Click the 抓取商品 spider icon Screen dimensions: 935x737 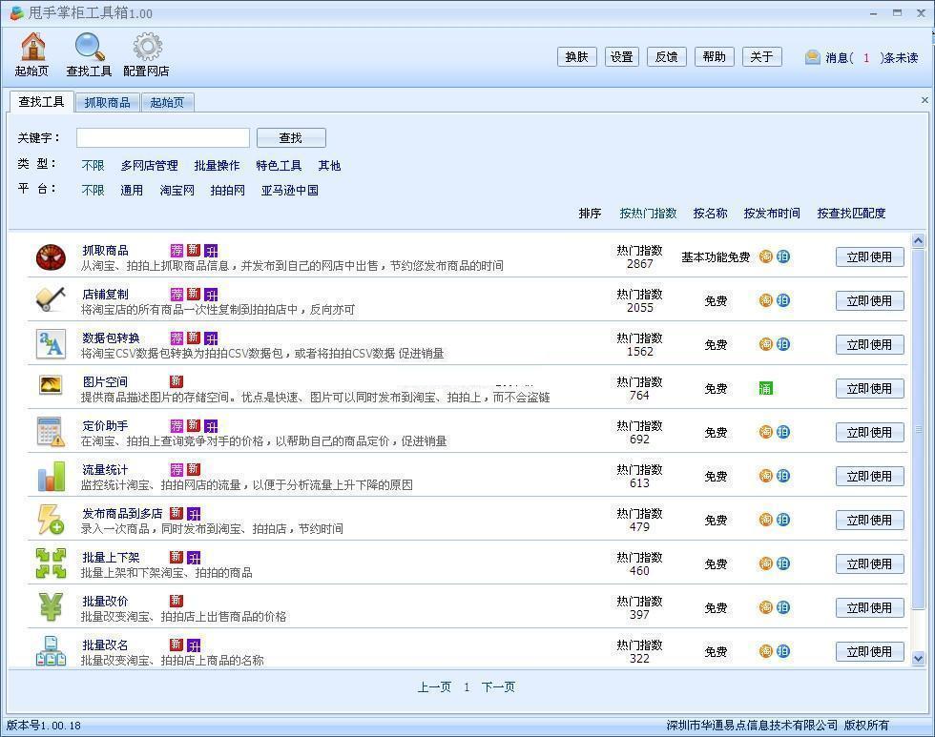(51, 257)
